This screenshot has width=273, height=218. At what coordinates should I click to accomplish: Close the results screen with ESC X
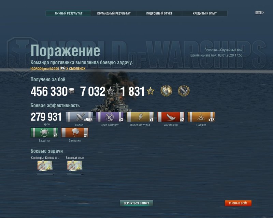tap(260, 13)
